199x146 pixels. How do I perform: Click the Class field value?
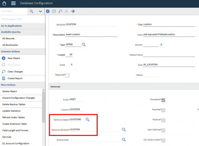pos(169,35)
